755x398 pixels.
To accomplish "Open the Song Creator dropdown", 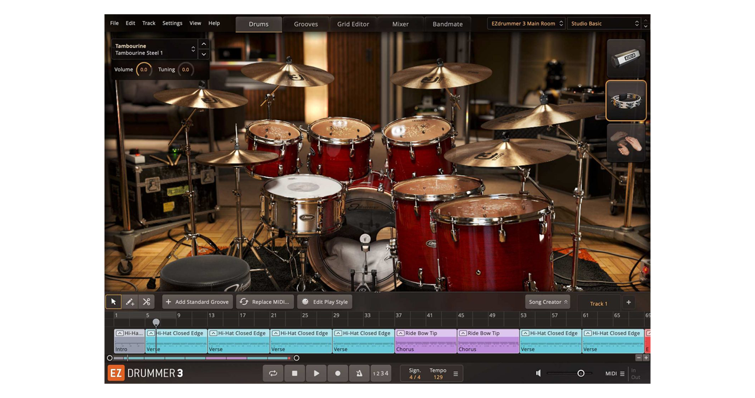I will click(x=548, y=302).
